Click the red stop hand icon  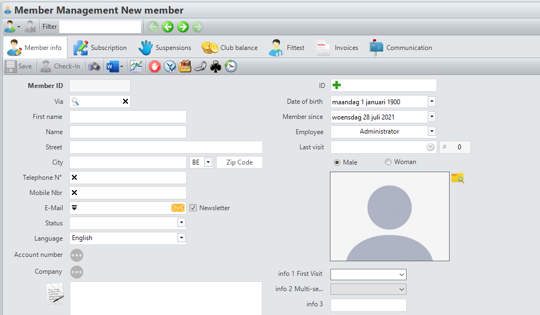pos(155,66)
